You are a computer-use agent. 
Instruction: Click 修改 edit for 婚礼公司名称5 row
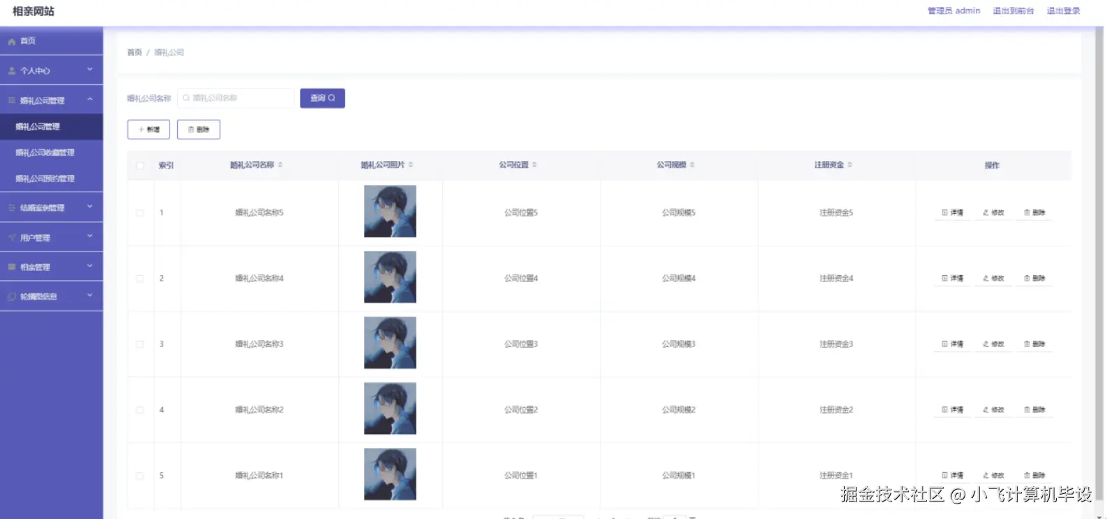993,212
